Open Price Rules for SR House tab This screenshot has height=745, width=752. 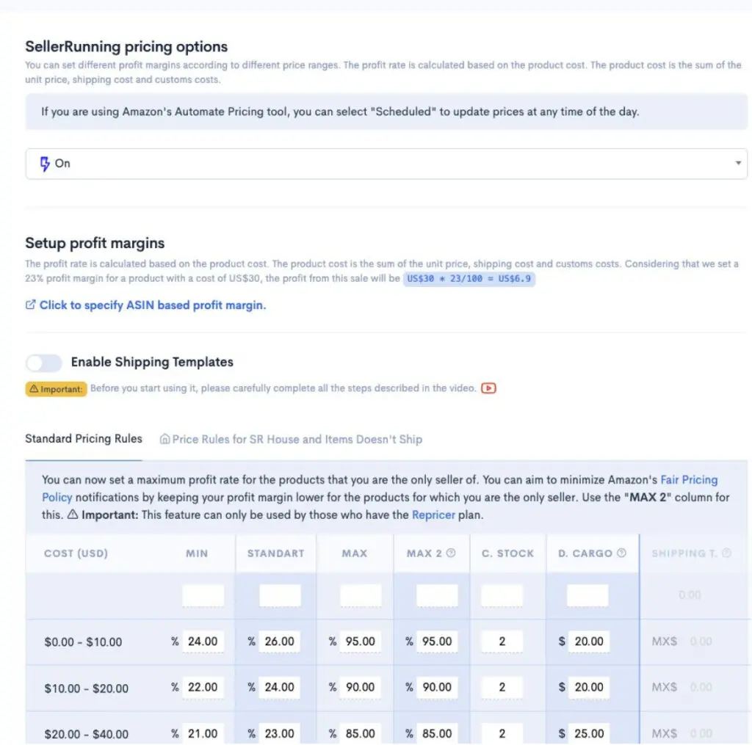click(x=297, y=439)
